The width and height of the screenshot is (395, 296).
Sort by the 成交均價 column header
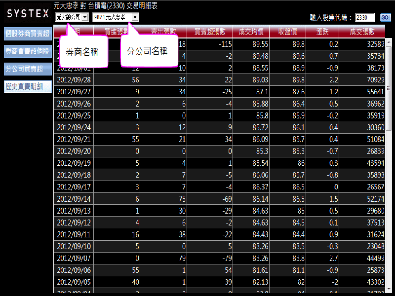pos(251,32)
